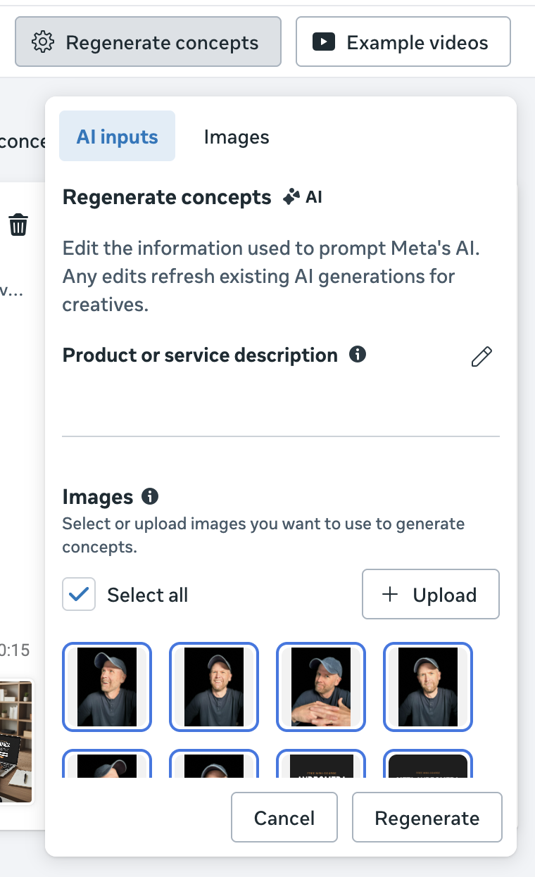The height and width of the screenshot is (877, 535).
Task: Deselect the image of man with clasped hands
Action: 321,687
